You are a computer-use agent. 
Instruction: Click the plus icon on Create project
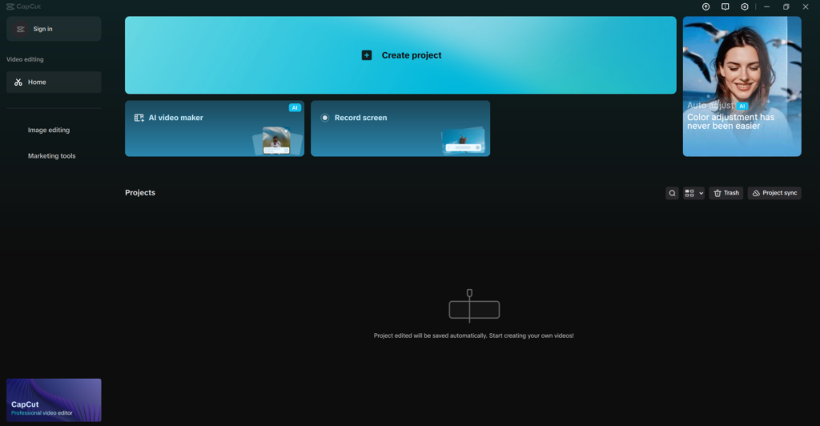coord(367,55)
